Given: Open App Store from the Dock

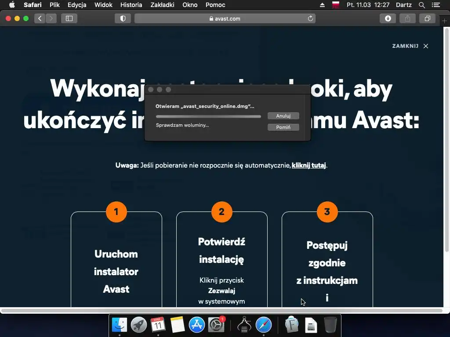Looking at the screenshot, I should pyautogui.click(x=196, y=325).
